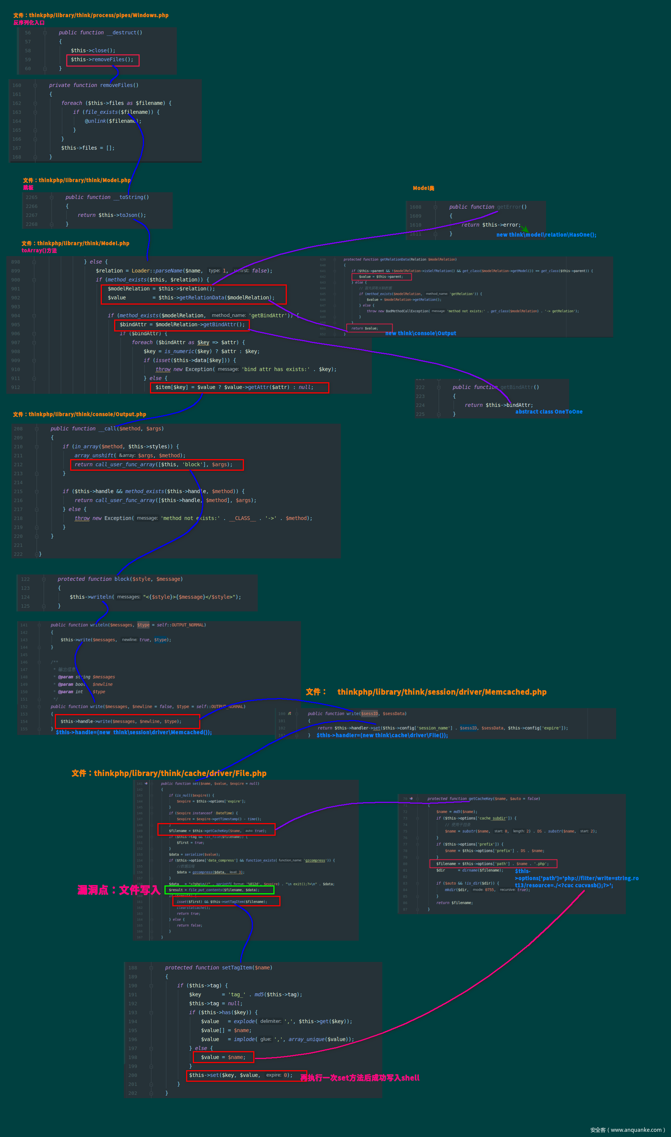Click $this->setTagItem($filename) in File.php
The image size is (671, 1137).
point(239,902)
